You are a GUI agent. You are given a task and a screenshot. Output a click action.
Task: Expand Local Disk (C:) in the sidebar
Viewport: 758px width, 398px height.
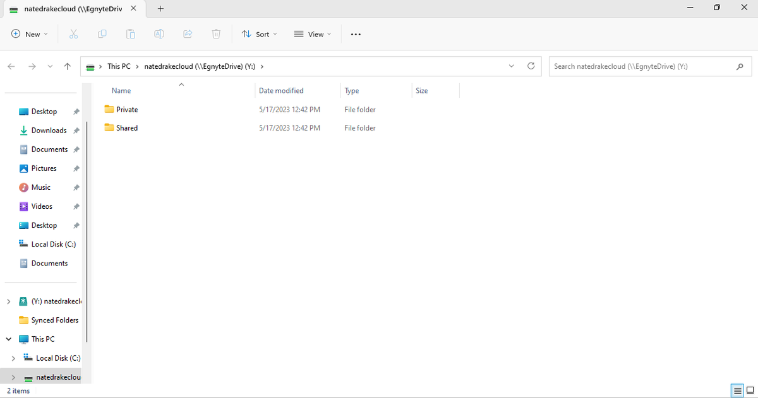coord(13,358)
